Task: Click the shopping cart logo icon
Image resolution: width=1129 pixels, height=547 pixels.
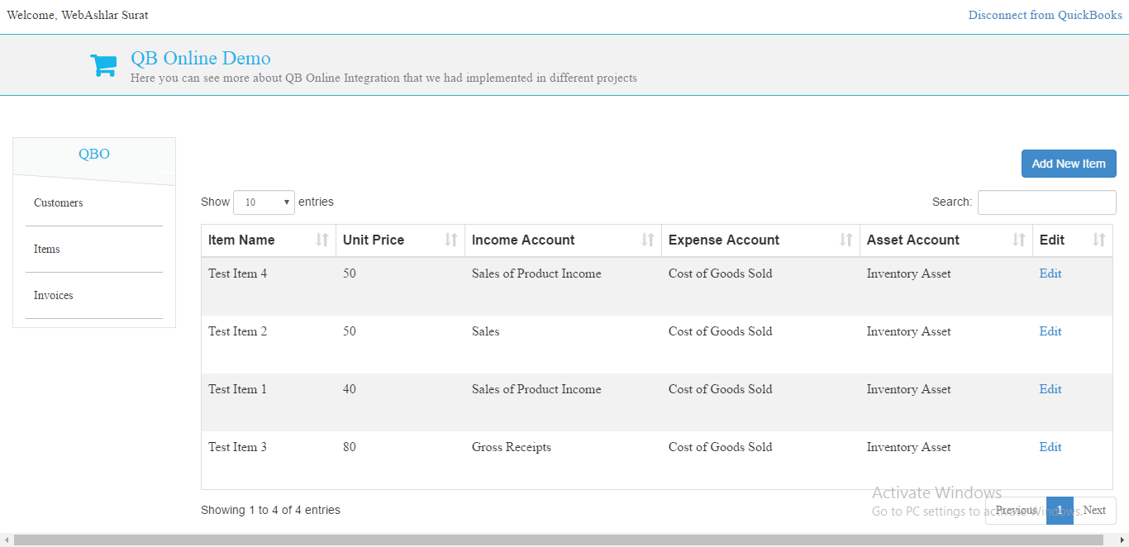Action: click(103, 65)
